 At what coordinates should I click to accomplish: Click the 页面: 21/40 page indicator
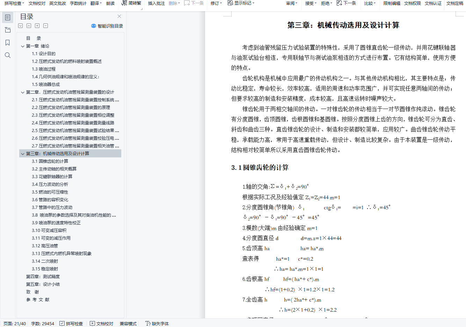15,324
